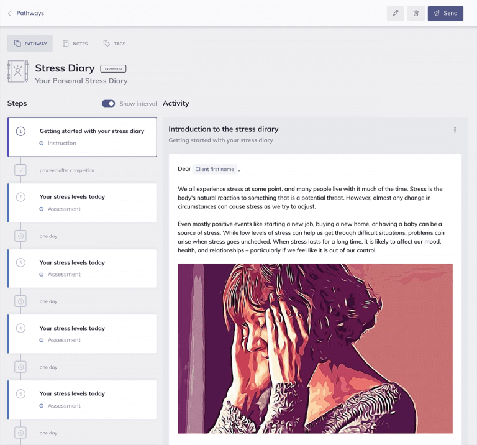Viewport: 477px width, 445px height.
Task: Open the three-dot activity options menu
Action: pos(455,130)
